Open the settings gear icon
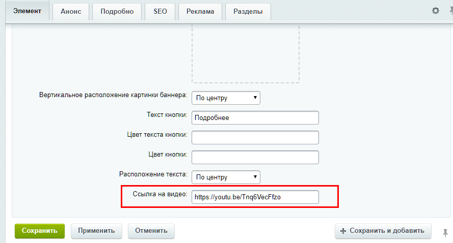 tap(436, 11)
